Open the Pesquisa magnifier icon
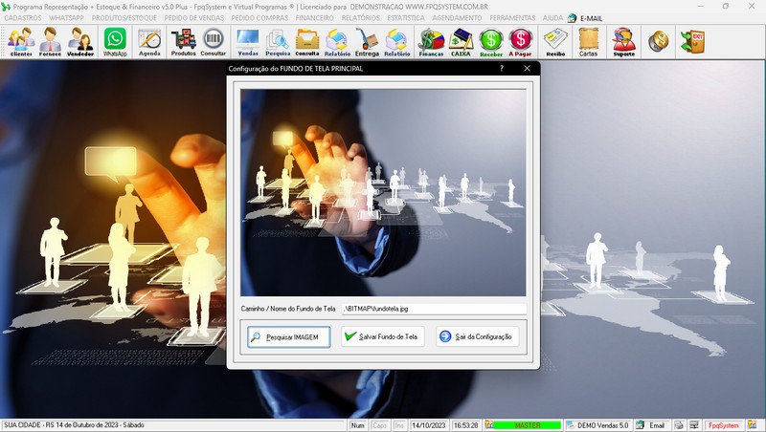This screenshot has width=766, height=432. (x=278, y=42)
